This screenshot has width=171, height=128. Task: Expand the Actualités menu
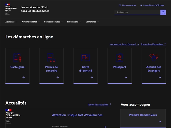(x=11, y=22)
